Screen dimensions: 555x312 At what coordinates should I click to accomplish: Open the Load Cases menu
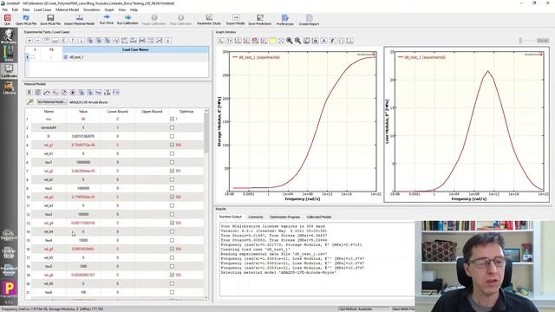click(x=42, y=10)
